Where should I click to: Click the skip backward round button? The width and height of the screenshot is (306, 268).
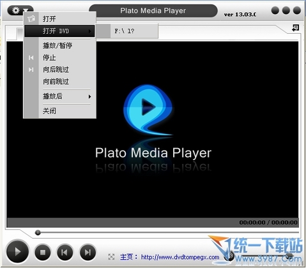coord(65,252)
